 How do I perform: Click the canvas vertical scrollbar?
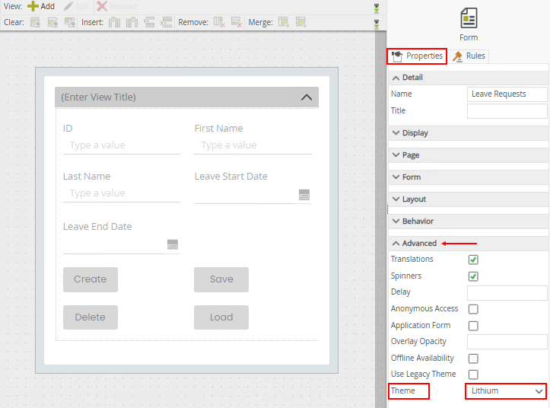pos(380,219)
